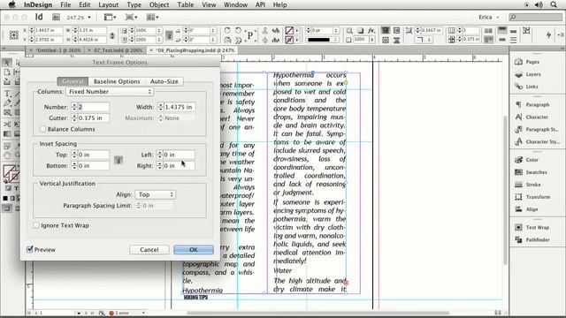The width and height of the screenshot is (566, 318).
Task: Open the Character Styles panel icon
Action: tap(519, 141)
